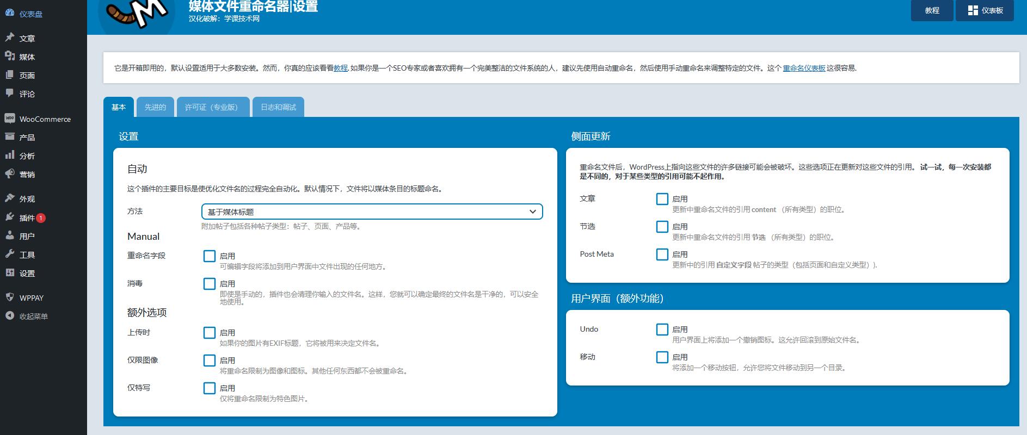
Task: Click the collapse arrow icon beside 收起菜单
Action: 10,315
